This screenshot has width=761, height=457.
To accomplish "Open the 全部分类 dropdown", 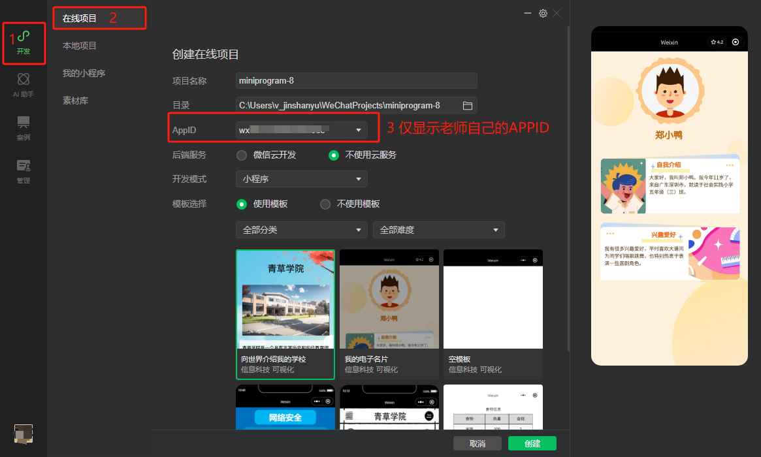I will pyautogui.click(x=301, y=230).
